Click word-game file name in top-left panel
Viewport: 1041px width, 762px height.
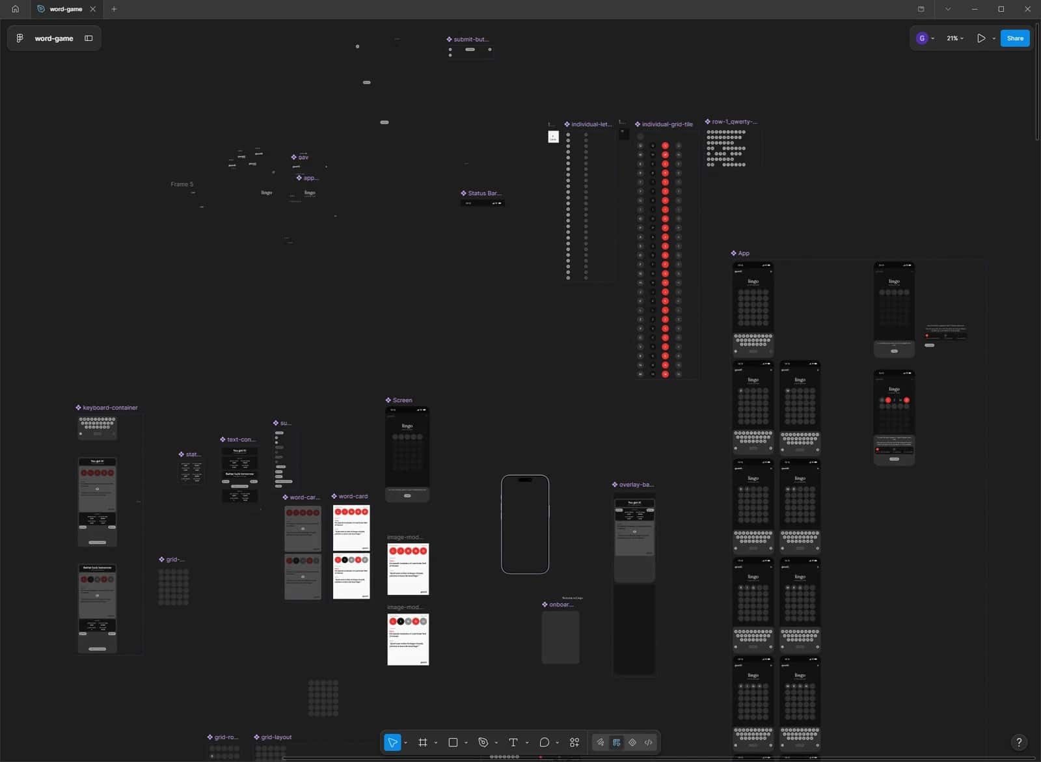54,38
